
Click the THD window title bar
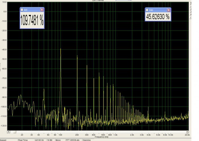coord(158,10)
